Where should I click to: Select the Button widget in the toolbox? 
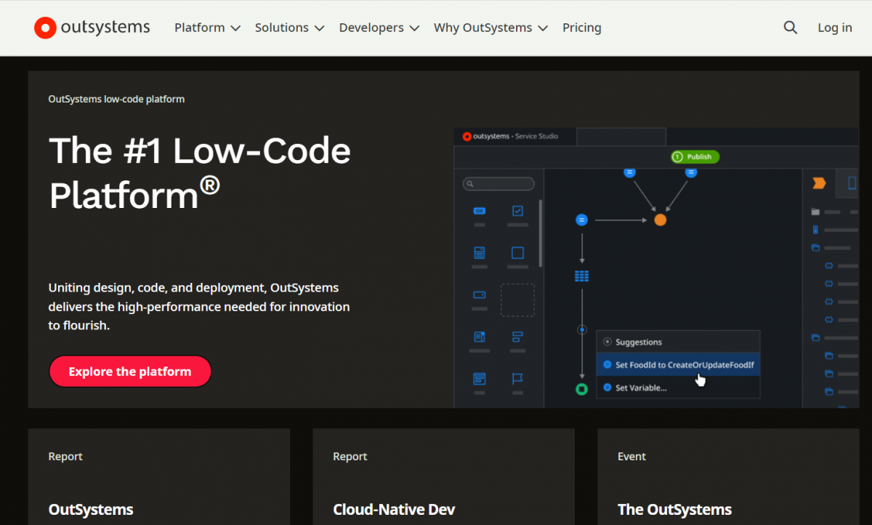(x=479, y=211)
